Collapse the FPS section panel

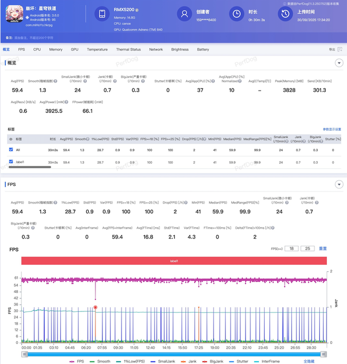pyautogui.click(x=339, y=184)
